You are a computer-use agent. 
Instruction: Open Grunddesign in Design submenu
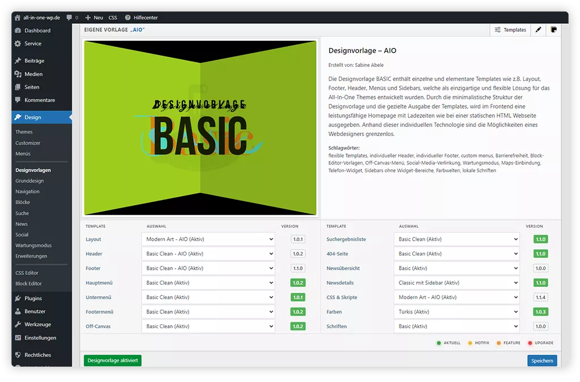coord(29,181)
